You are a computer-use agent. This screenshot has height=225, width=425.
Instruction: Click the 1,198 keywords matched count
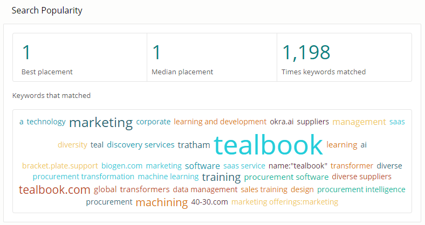click(x=306, y=52)
